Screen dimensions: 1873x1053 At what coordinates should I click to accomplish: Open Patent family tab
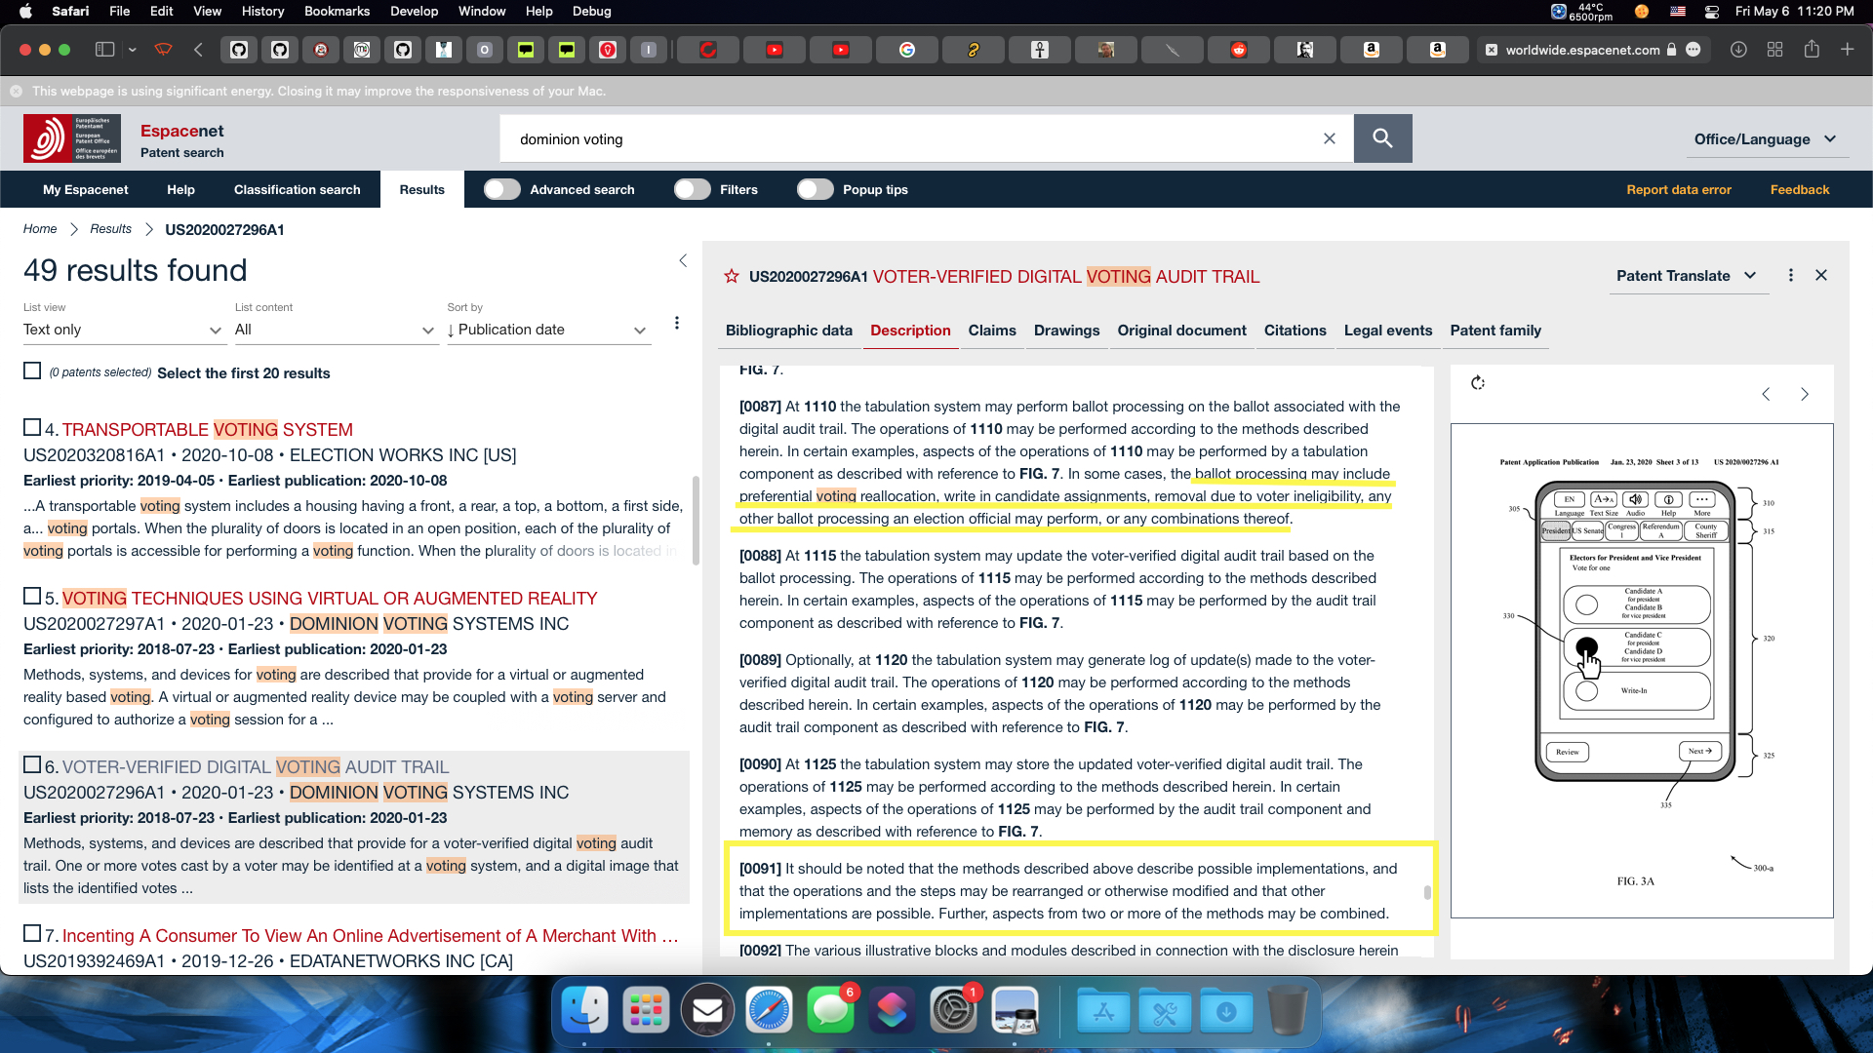(x=1495, y=331)
